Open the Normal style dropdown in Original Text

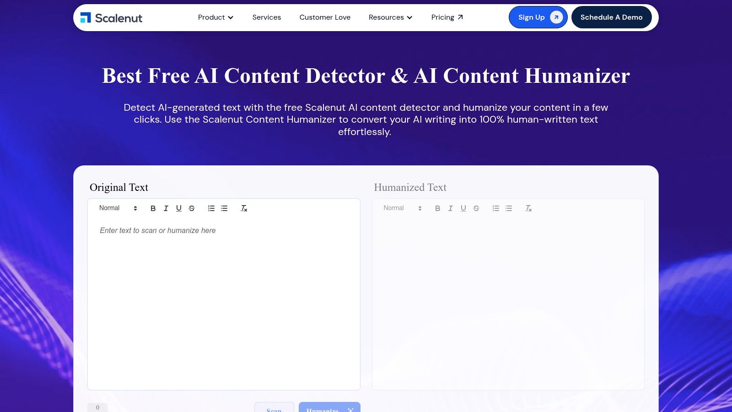[x=117, y=208]
